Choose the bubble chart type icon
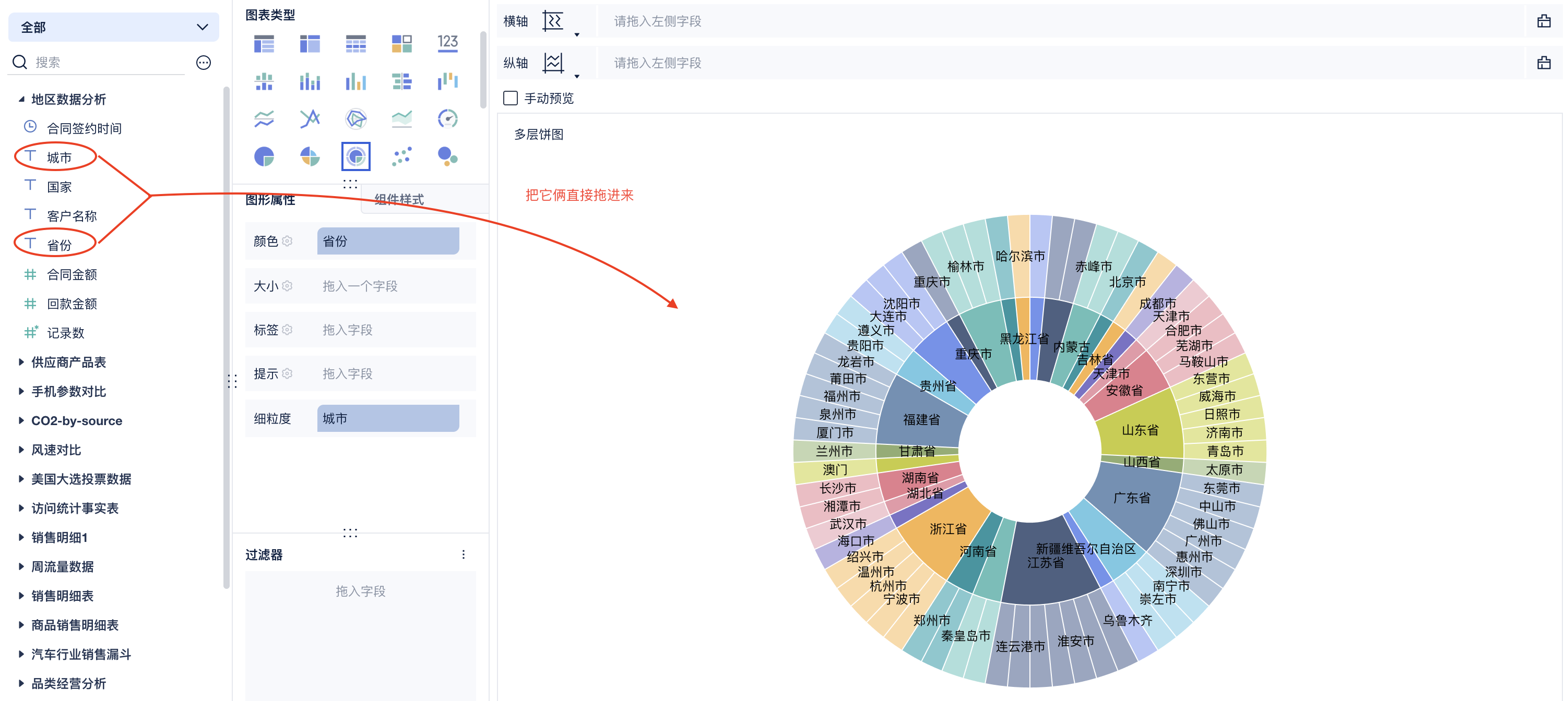The image size is (1565, 701). tap(447, 156)
